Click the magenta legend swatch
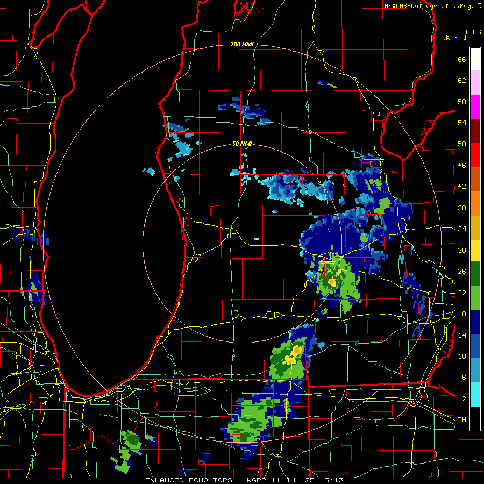The height and width of the screenshot is (484, 484). [x=475, y=107]
